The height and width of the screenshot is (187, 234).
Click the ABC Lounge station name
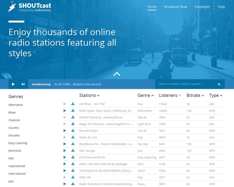87,151
